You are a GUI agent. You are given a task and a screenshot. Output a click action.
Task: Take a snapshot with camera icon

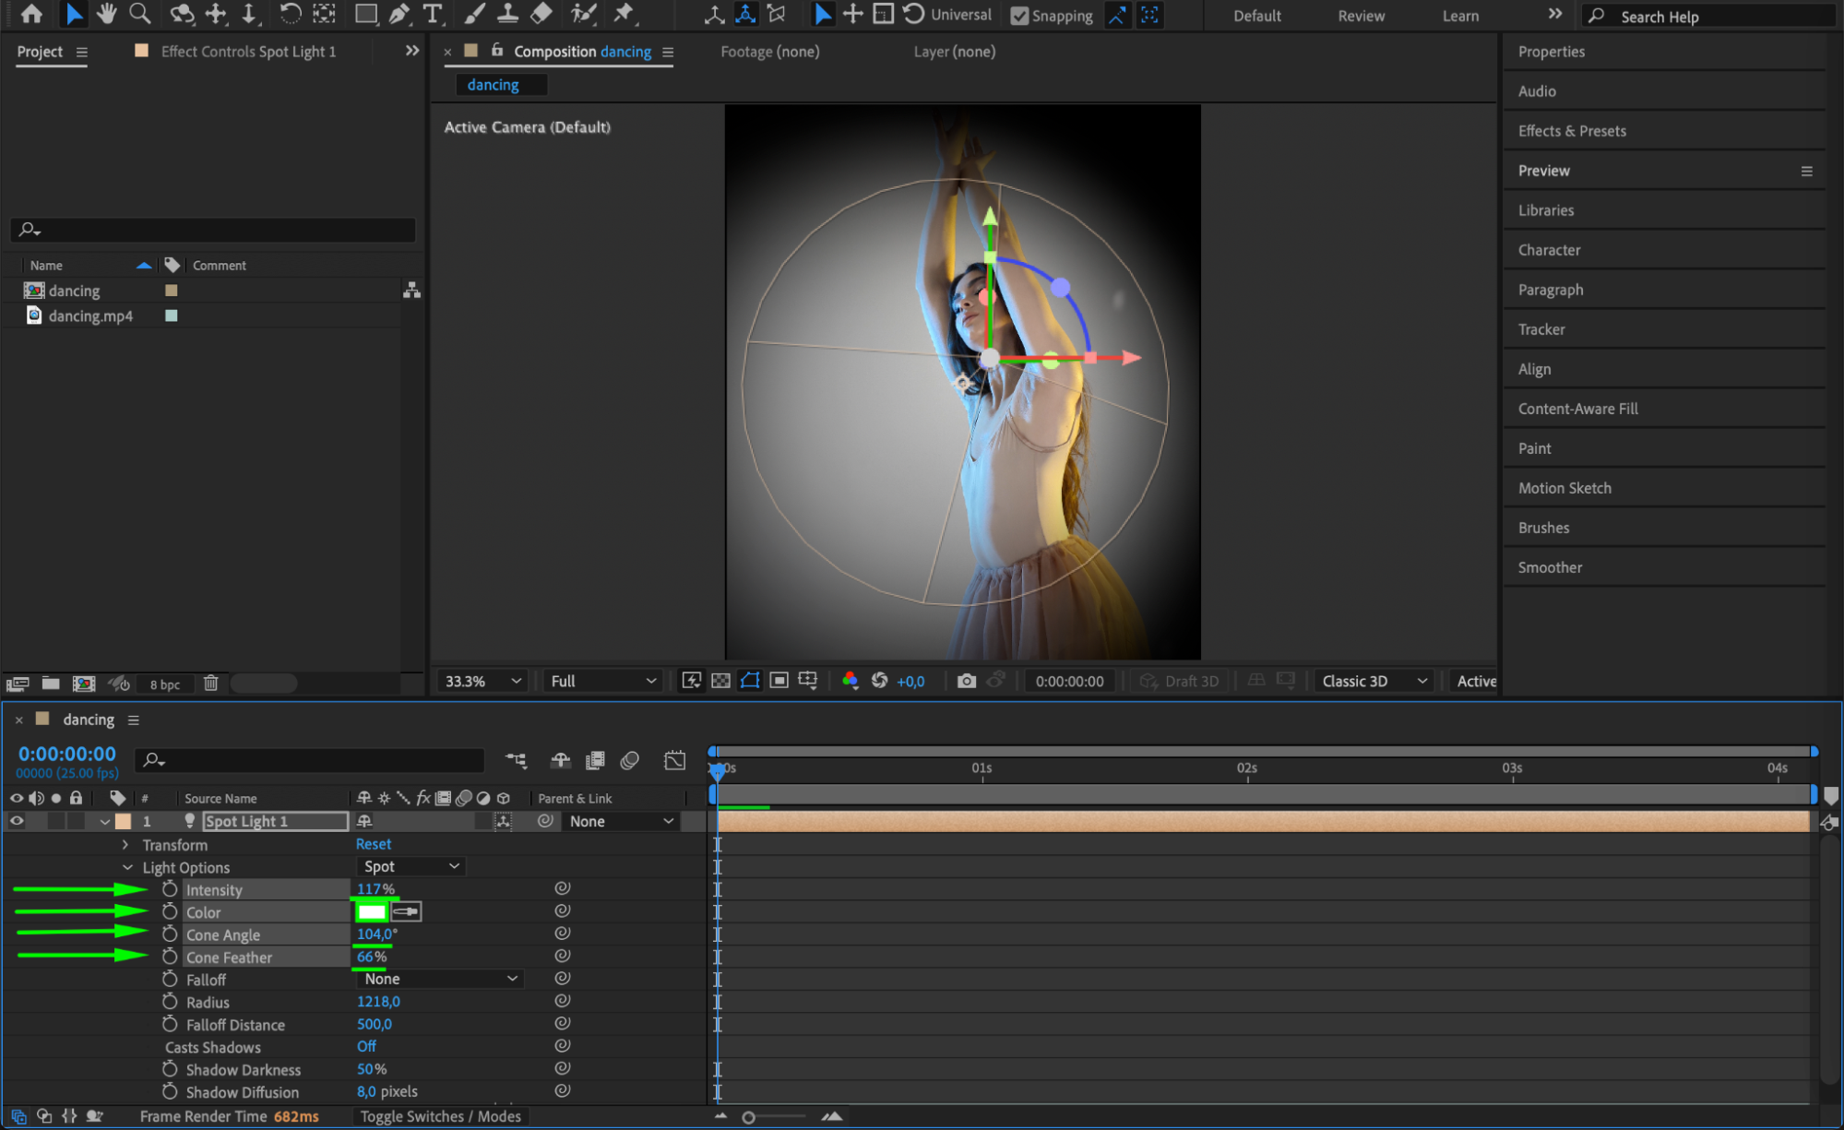pos(966,681)
